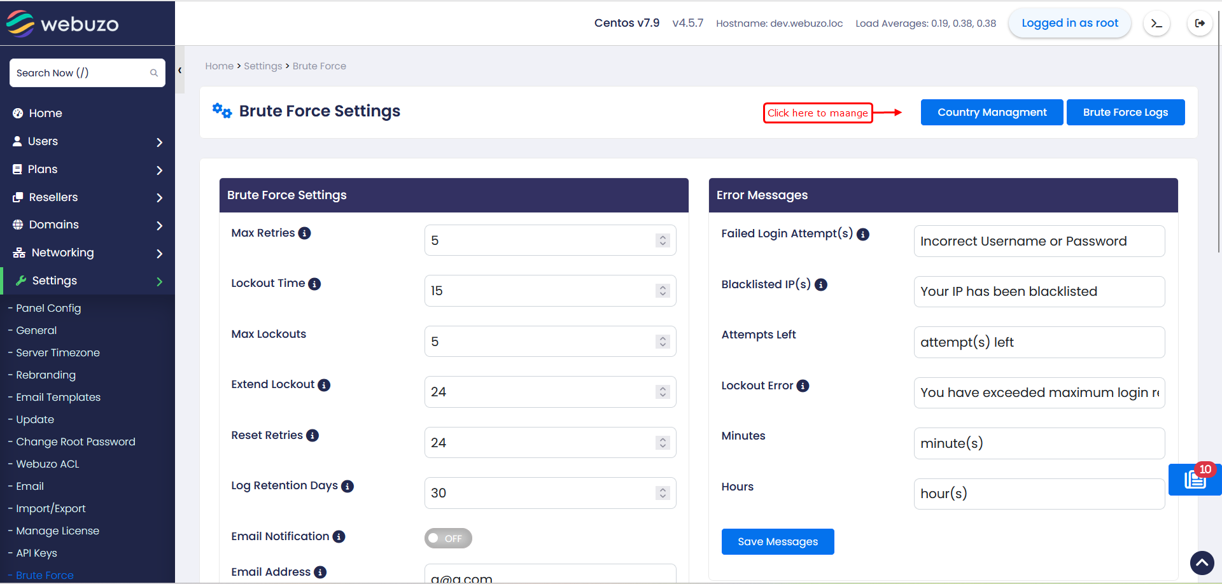The image size is (1222, 584).
Task: Click the info icon next to Log Retention Days
Action: tap(348, 486)
